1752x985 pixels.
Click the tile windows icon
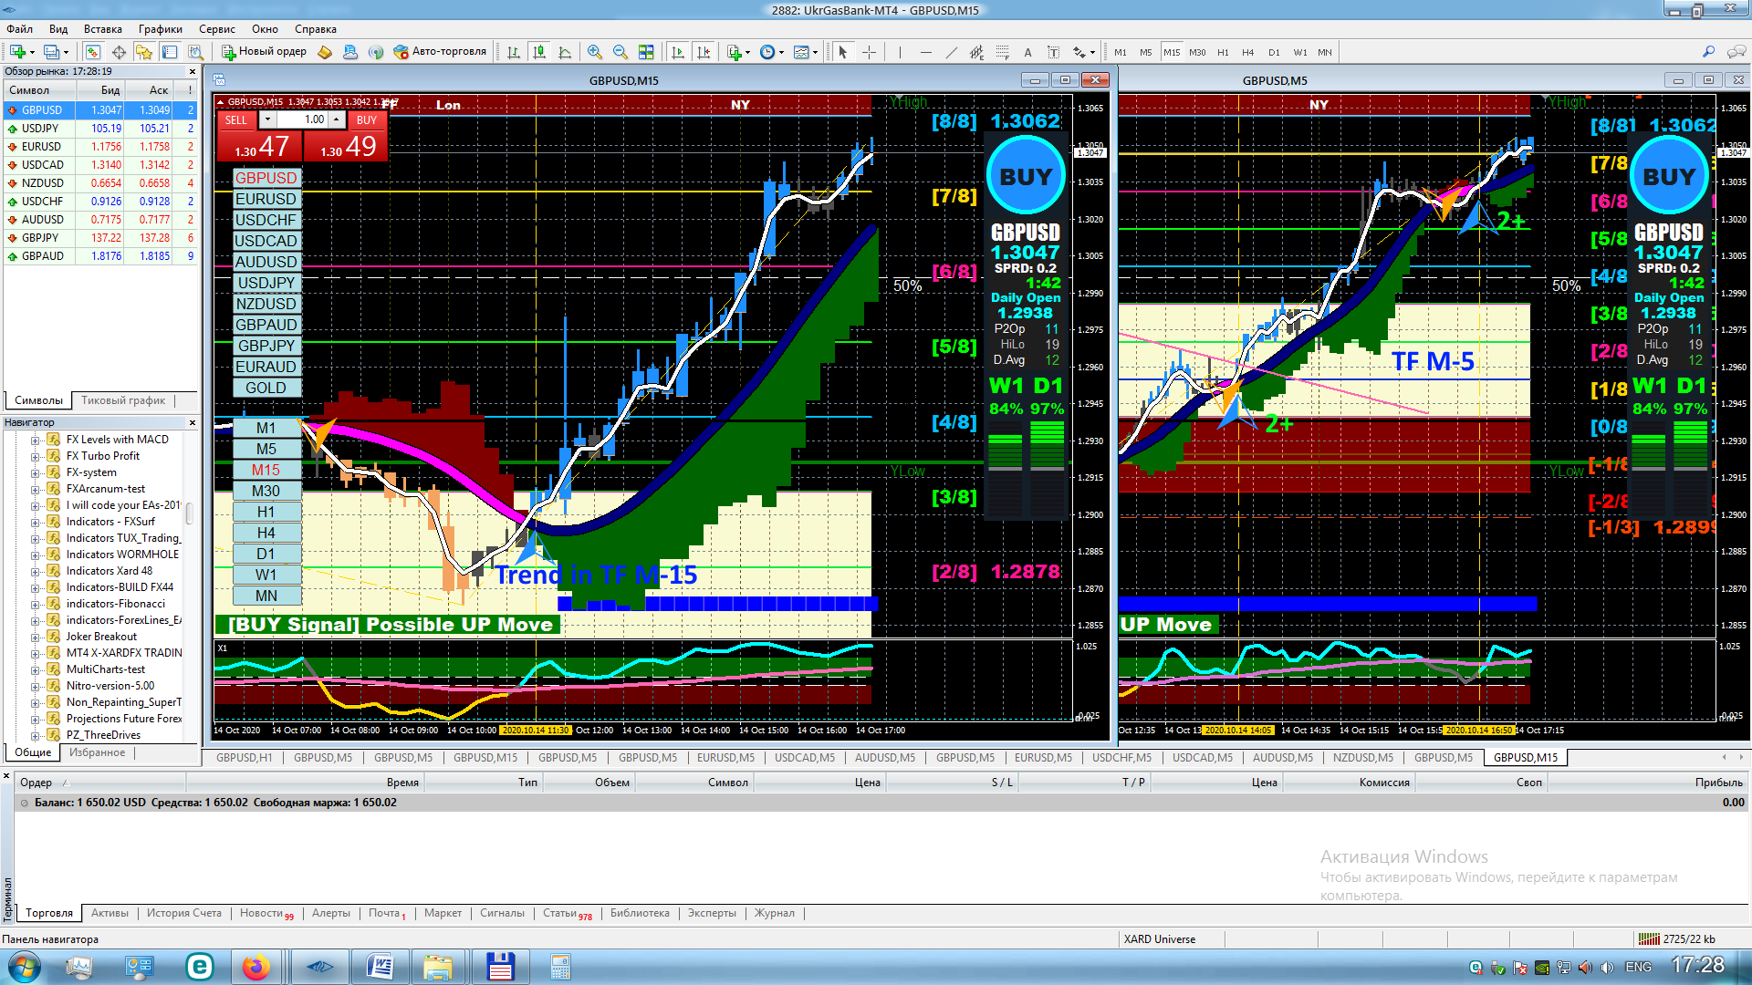[x=646, y=52]
